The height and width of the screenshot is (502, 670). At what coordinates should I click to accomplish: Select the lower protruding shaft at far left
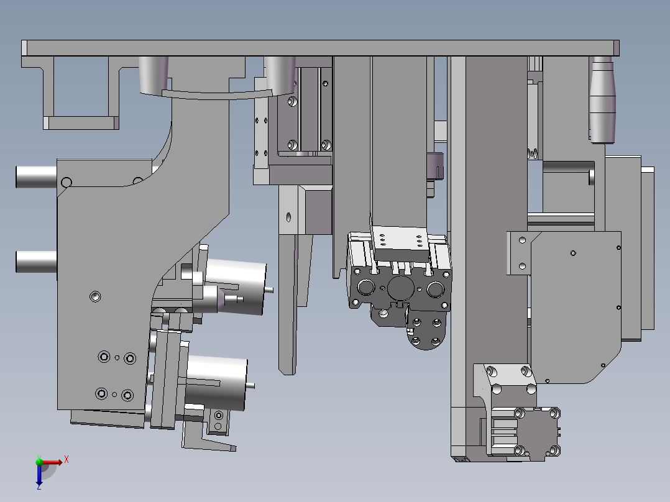tap(36, 262)
